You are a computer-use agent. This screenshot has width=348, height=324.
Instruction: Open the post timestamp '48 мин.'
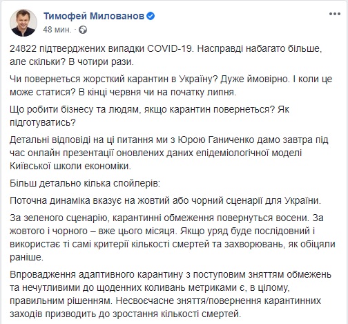(x=57, y=30)
